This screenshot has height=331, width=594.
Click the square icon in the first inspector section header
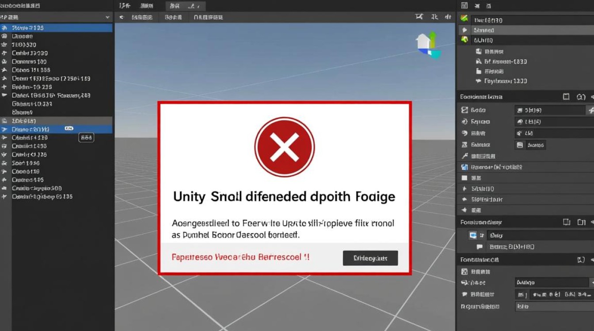point(566,97)
